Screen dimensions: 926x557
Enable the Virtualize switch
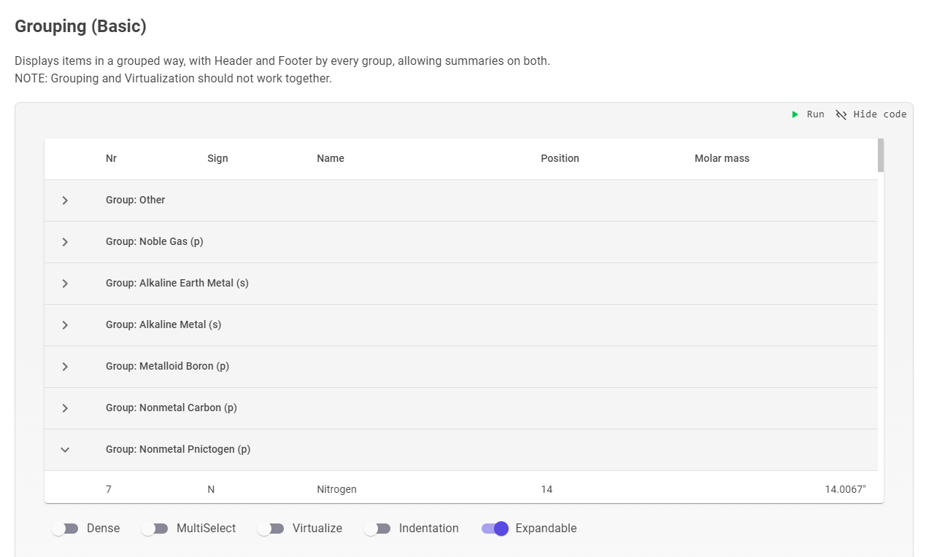tap(271, 528)
